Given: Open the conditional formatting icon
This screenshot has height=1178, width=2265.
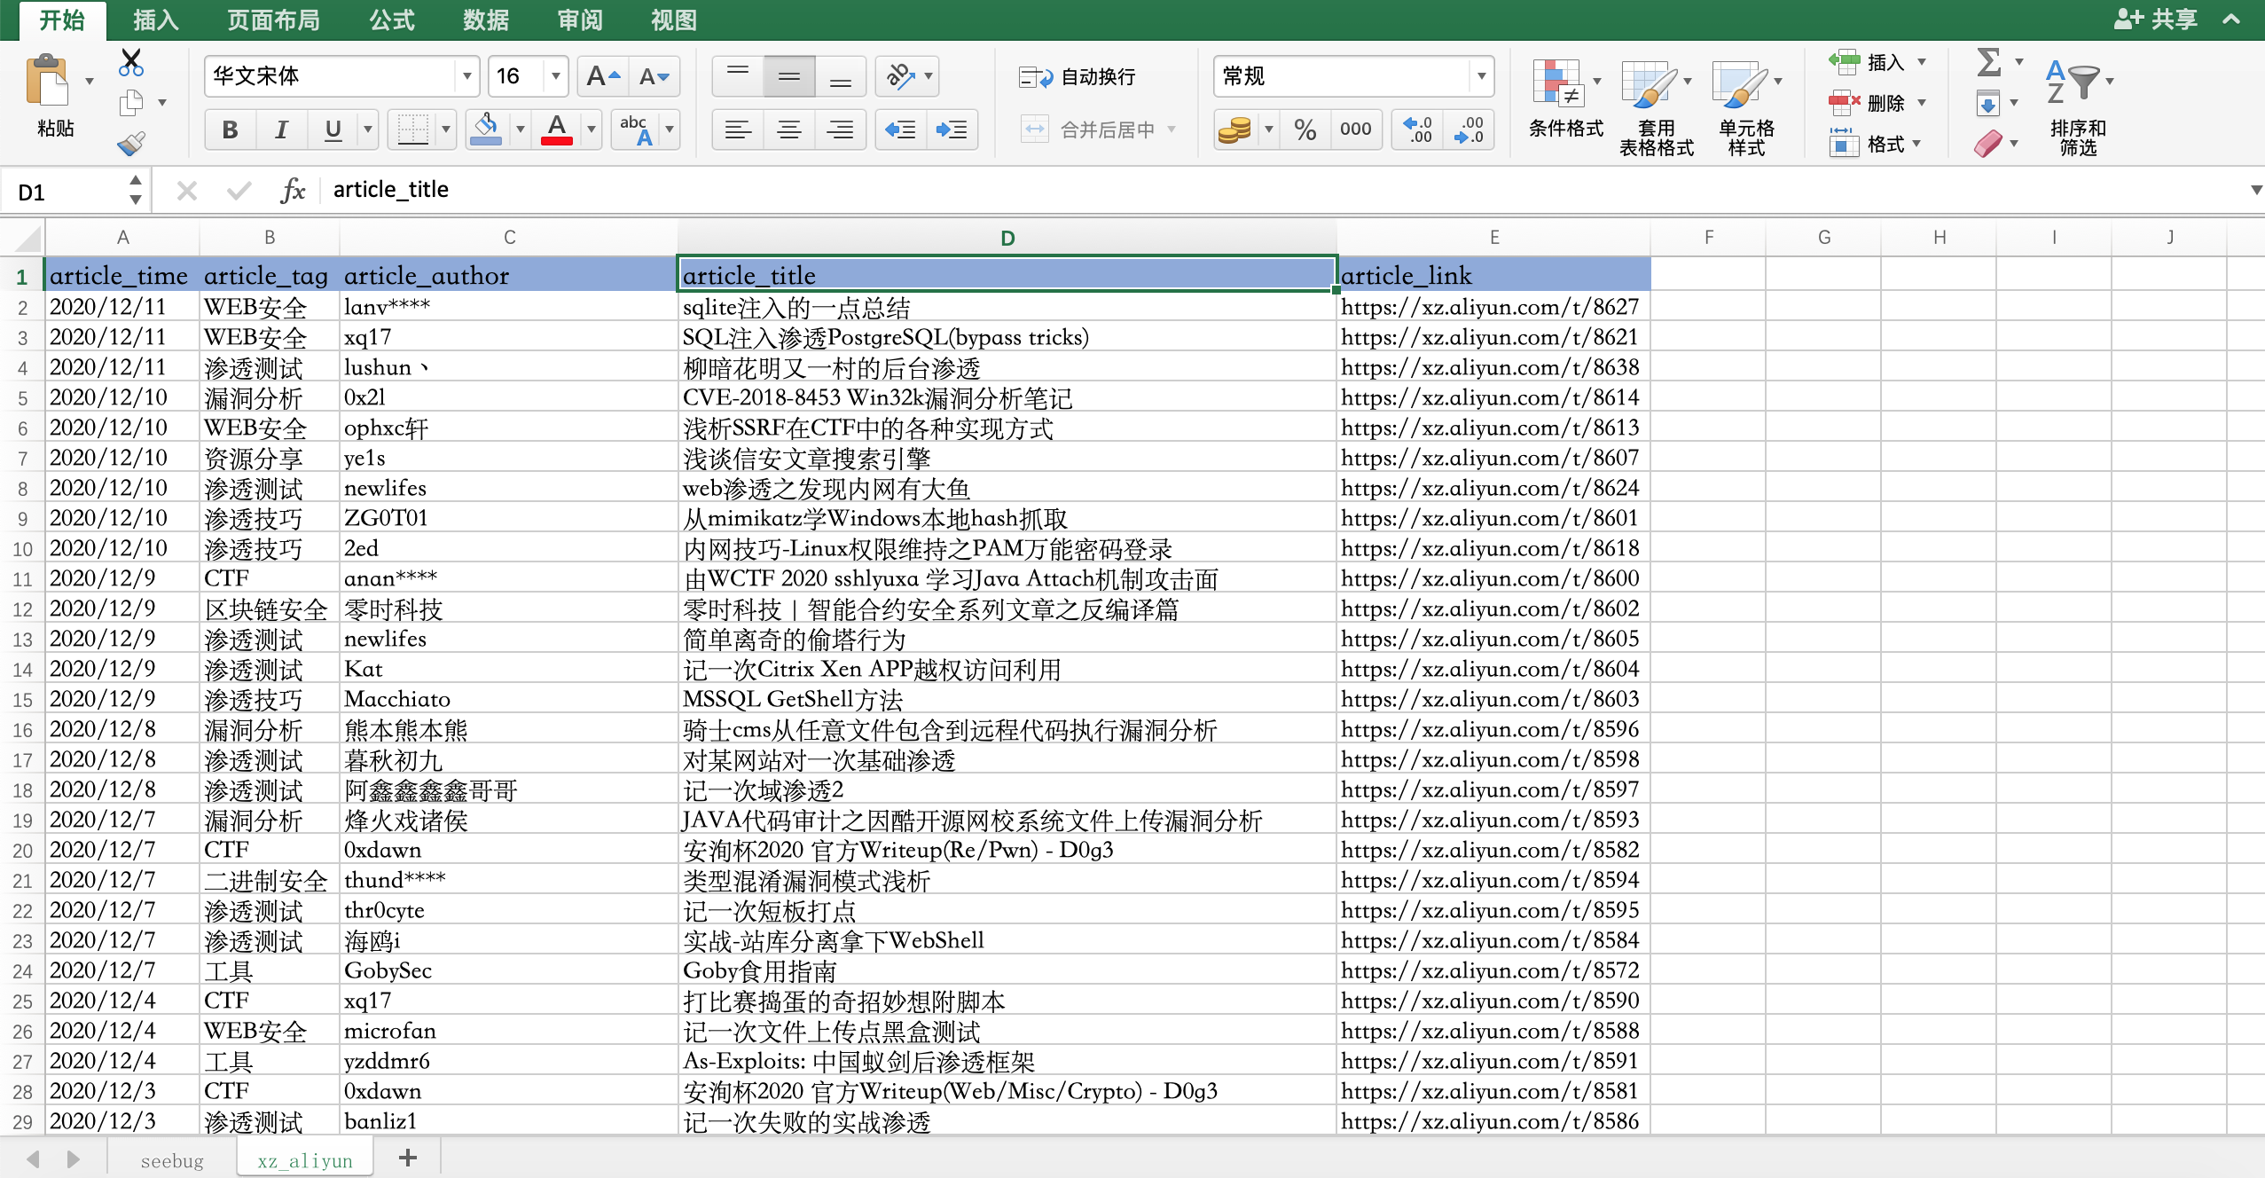Looking at the screenshot, I should coord(1557,84).
